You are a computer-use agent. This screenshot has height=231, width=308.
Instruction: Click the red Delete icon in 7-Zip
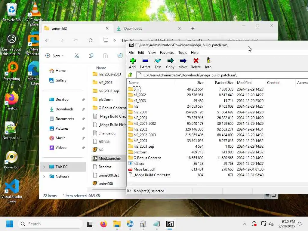(196, 63)
